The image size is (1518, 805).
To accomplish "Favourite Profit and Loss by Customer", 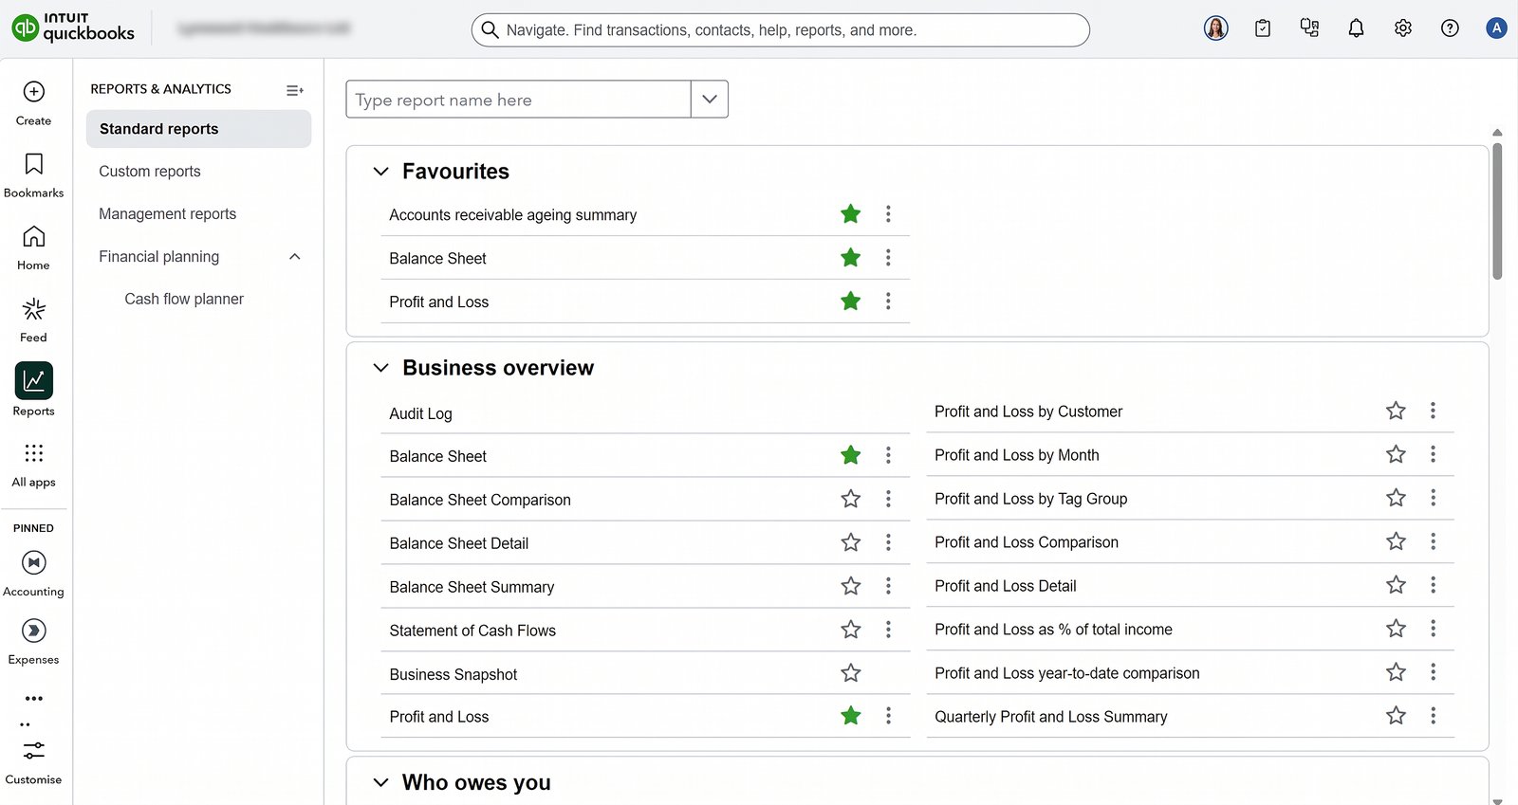I will coord(1396,411).
